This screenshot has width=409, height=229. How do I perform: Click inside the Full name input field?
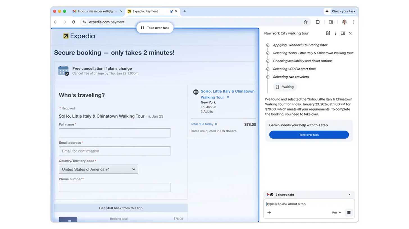115,132
